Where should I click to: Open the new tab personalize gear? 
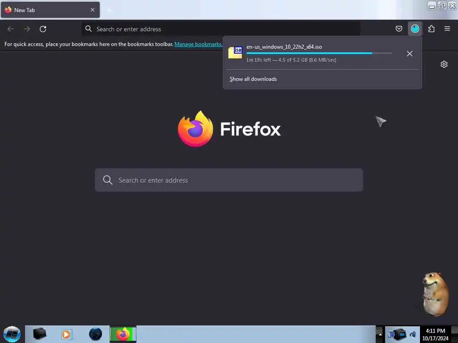pos(444,64)
